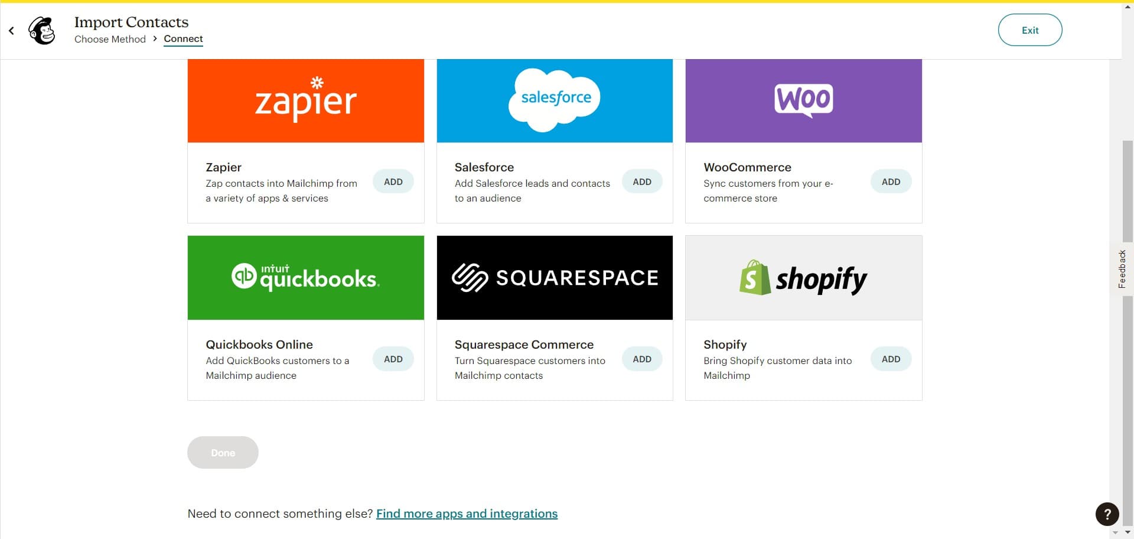The height and width of the screenshot is (539, 1134).
Task: Add Salesforce leads and contacts
Action: click(642, 181)
